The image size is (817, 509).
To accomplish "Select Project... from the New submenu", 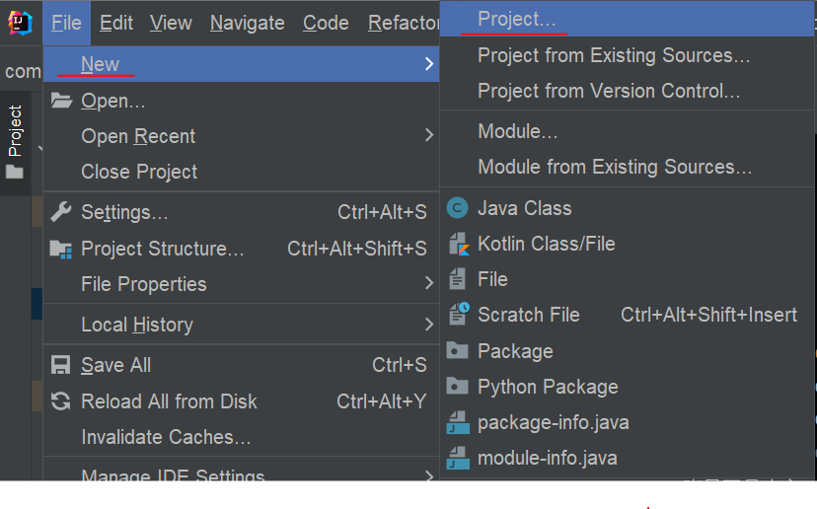I will pos(516,19).
